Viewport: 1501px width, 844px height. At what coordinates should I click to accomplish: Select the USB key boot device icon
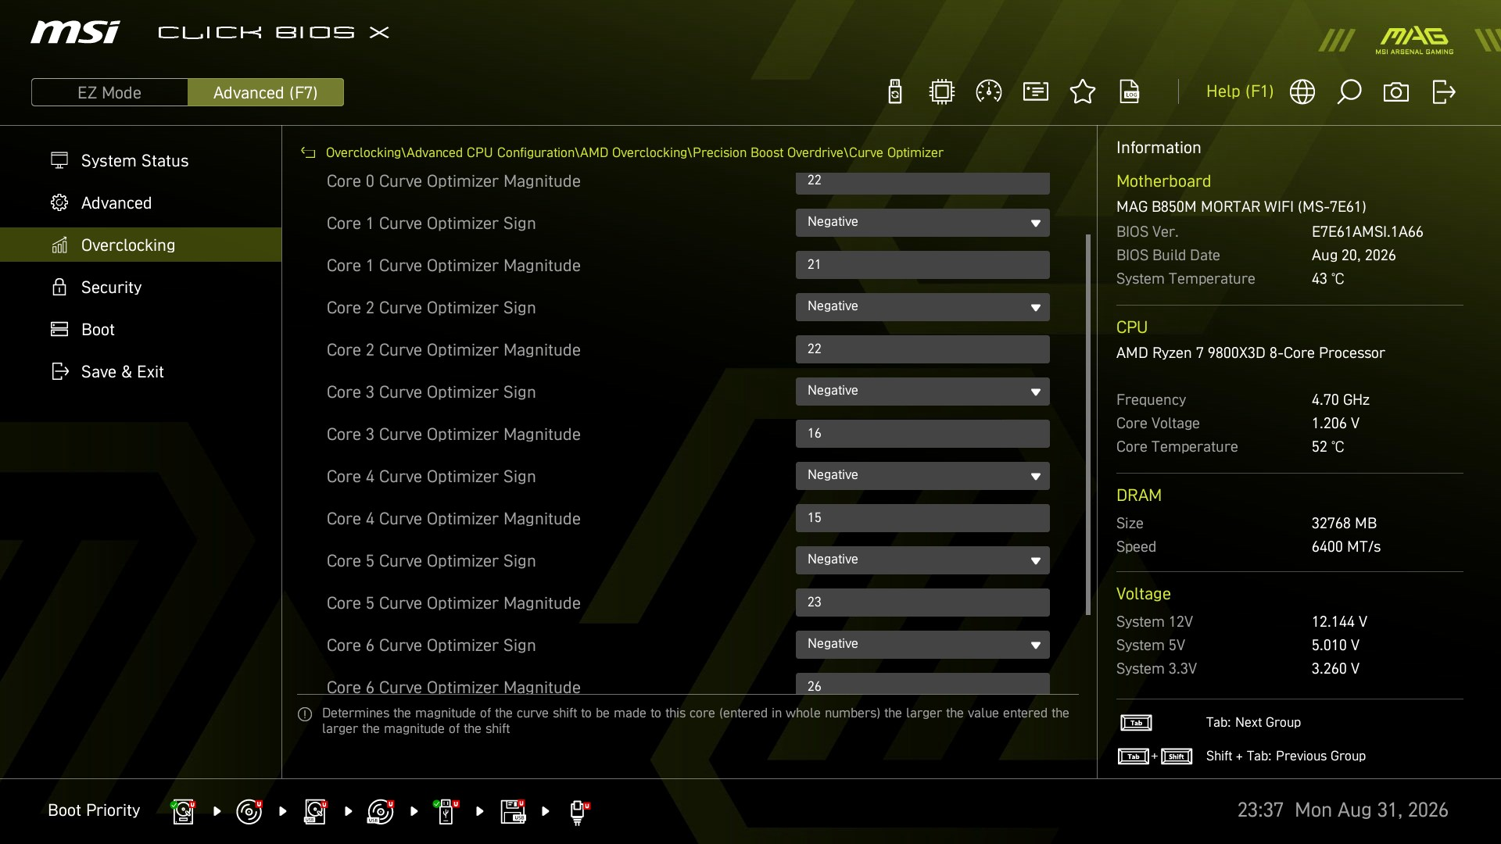click(446, 811)
